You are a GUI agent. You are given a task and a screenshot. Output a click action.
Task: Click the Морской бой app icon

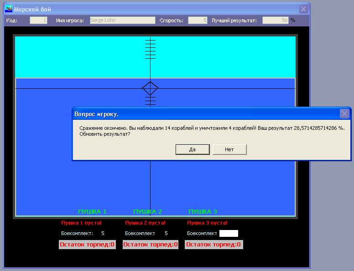(9, 9)
